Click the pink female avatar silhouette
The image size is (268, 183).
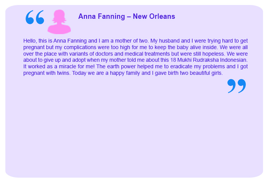59,22
